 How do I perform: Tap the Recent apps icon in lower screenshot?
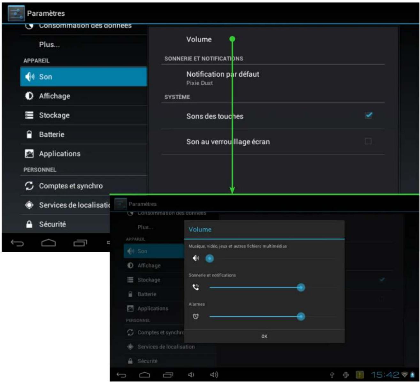click(x=168, y=375)
